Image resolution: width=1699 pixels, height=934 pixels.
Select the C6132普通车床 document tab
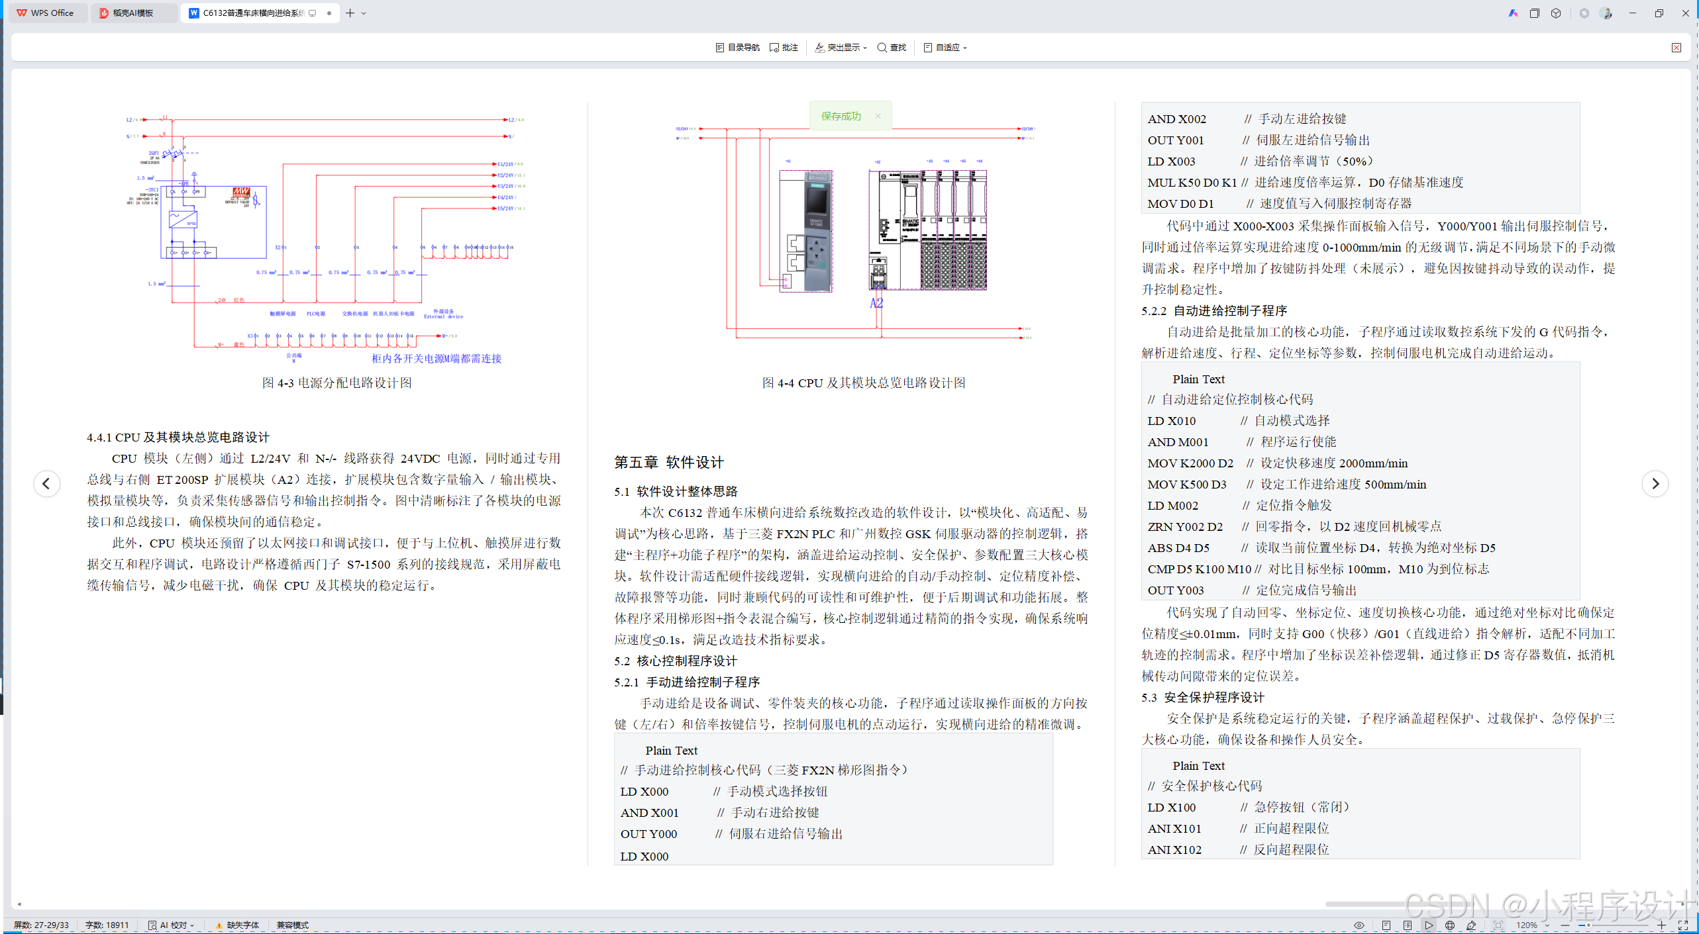(253, 13)
